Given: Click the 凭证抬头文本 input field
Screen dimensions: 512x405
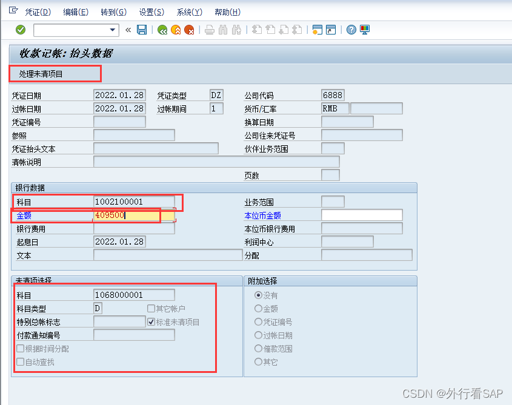Looking at the screenshot, I should coord(156,148).
